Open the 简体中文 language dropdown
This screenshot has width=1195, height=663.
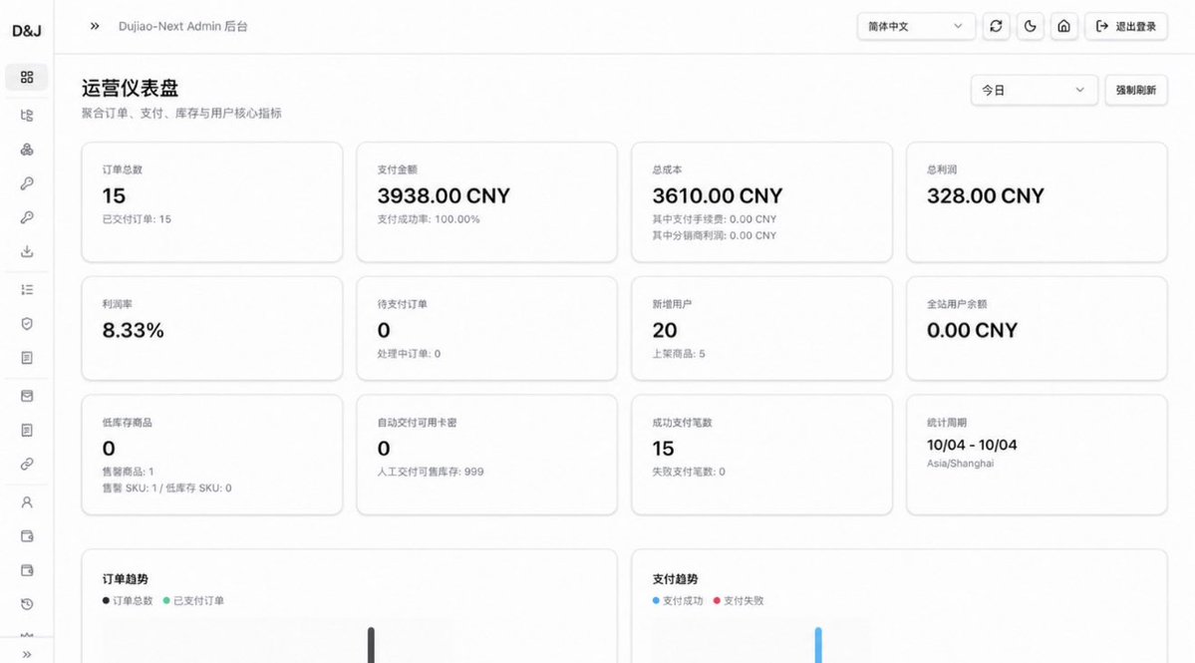[x=915, y=26]
